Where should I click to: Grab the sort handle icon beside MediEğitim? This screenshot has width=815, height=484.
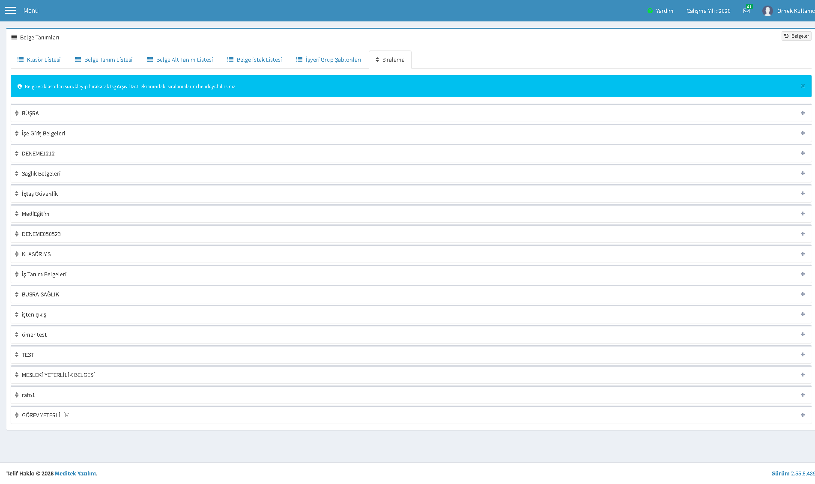pos(17,214)
